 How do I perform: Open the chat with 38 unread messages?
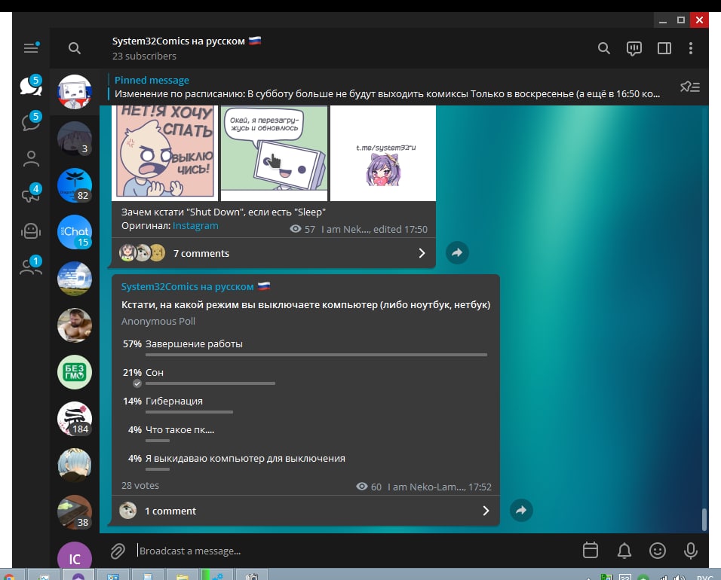point(75,512)
